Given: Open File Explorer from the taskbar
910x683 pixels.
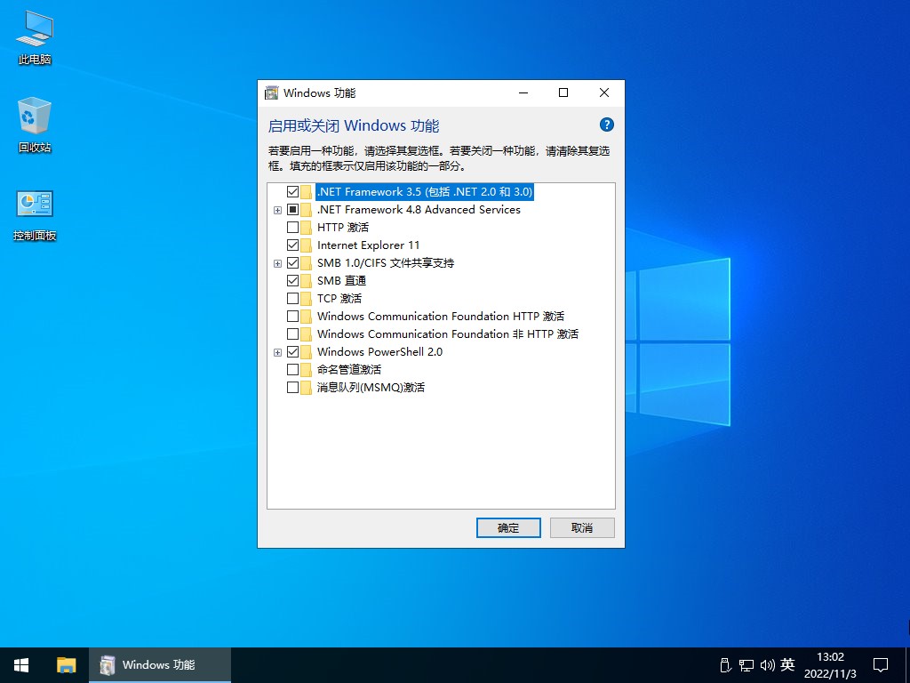Looking at the screenshot, I should tap(67, 664).
